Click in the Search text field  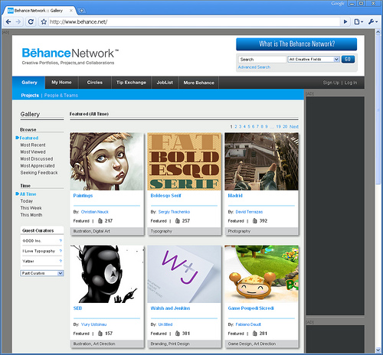click(263, 59)
